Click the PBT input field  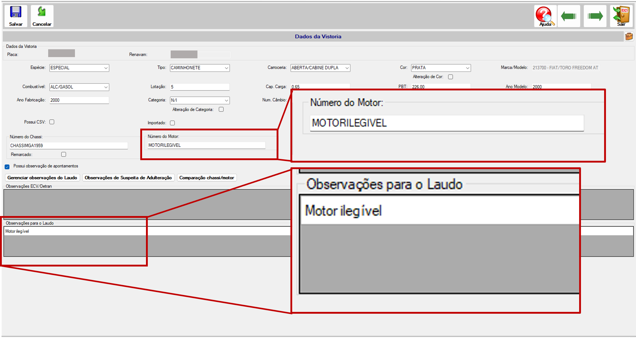pyautogui.click(x=441, y=87)
